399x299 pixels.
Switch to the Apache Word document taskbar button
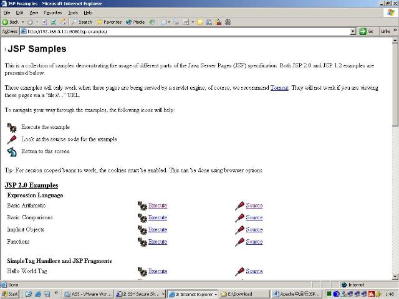coord(297,294)
